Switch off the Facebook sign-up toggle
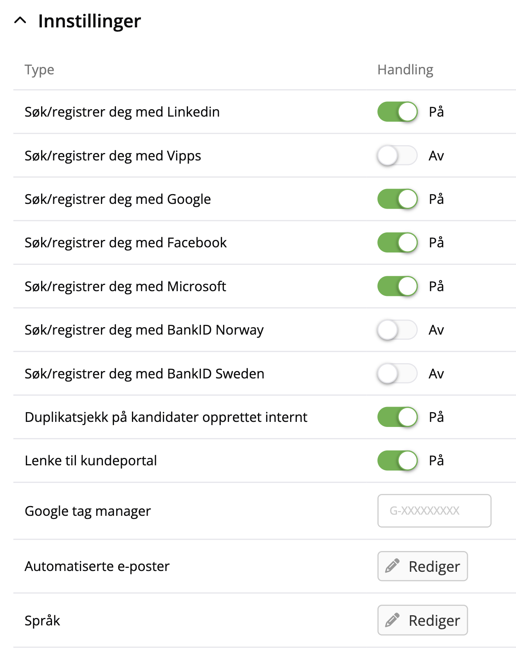 pyautogui.click(x=397, y=243)
